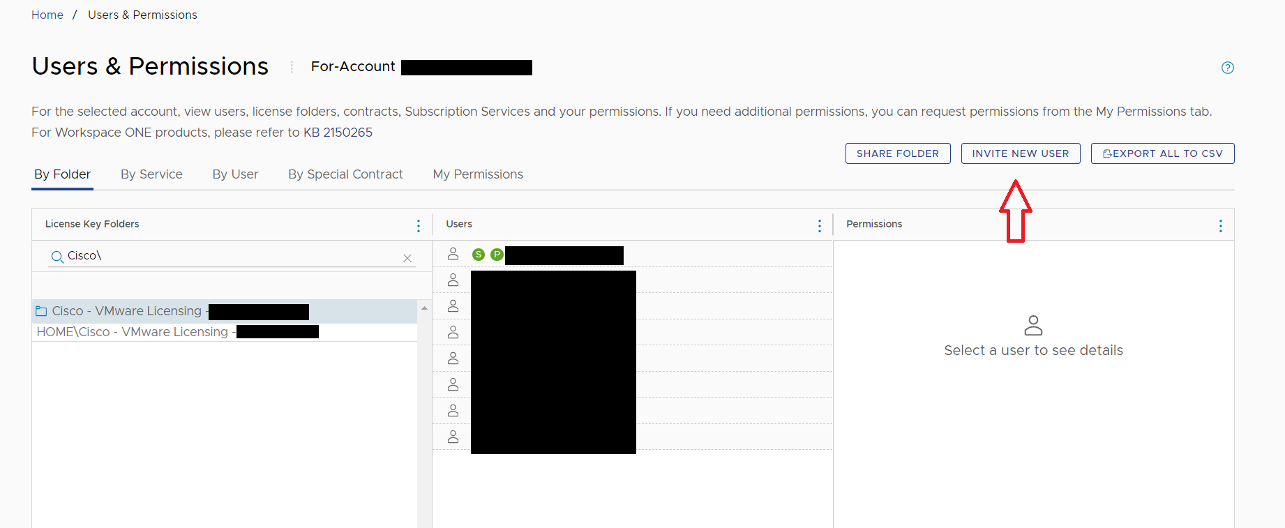This screenshot has width=1285, height=528.
Task: Open the KB 2150265 link
Action: tap(338, 133)
